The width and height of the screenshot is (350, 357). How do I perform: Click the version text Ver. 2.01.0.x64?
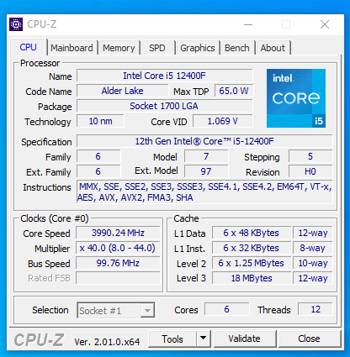coord(107,342)
